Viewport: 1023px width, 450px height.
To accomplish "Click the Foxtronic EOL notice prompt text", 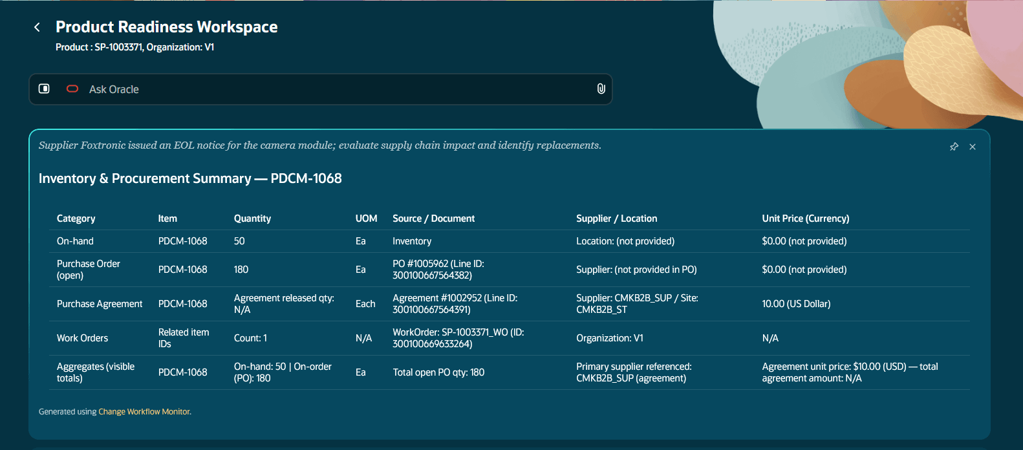I will 320,145.
